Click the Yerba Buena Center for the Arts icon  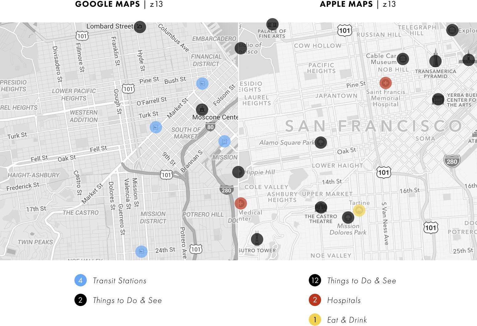438,99
